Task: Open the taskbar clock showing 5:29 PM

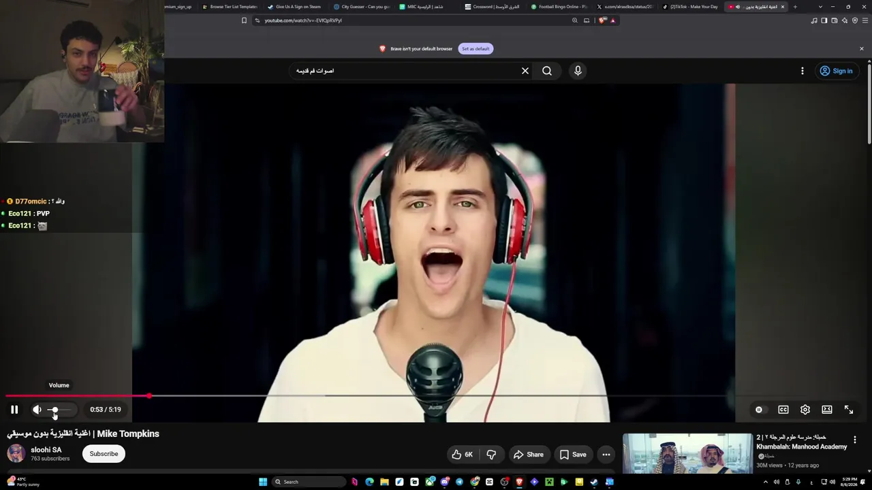Action: click(x=850, y=482)
